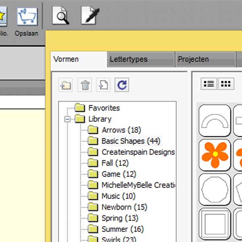The width and height of the screenshot is (242, 242).
Task: Click the page with pen icon
Action: (90, 15)
